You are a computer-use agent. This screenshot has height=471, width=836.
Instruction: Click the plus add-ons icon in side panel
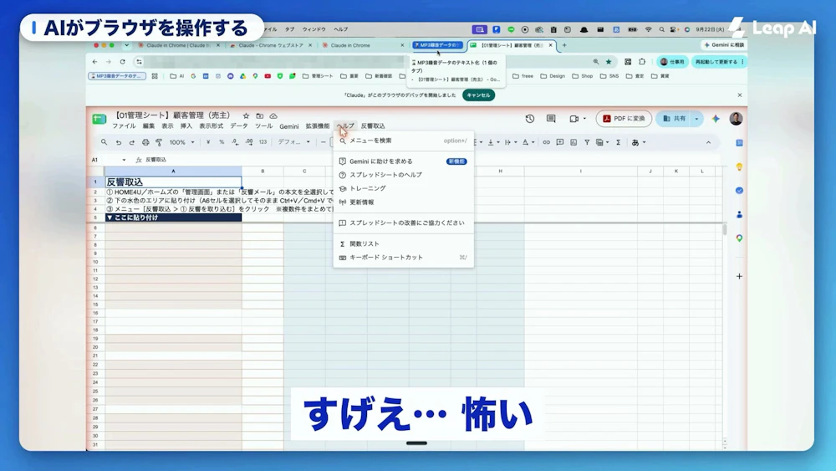[739, 276]
